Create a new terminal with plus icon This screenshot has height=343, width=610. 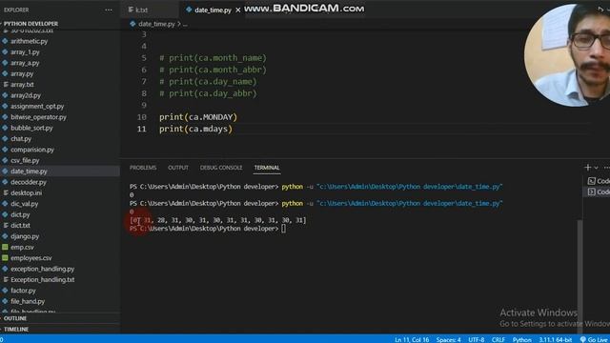click(x=587, y=168)
